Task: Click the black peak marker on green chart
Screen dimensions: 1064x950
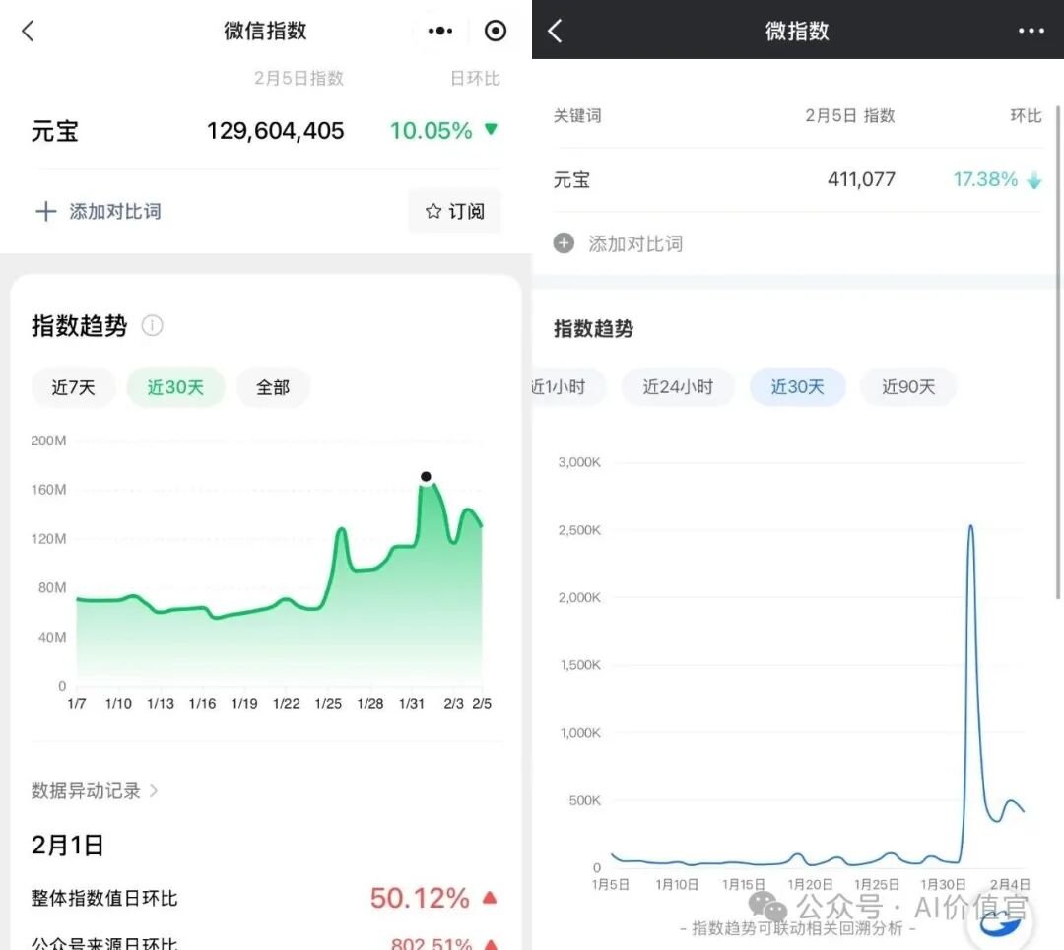Action: tap(426, 476)
